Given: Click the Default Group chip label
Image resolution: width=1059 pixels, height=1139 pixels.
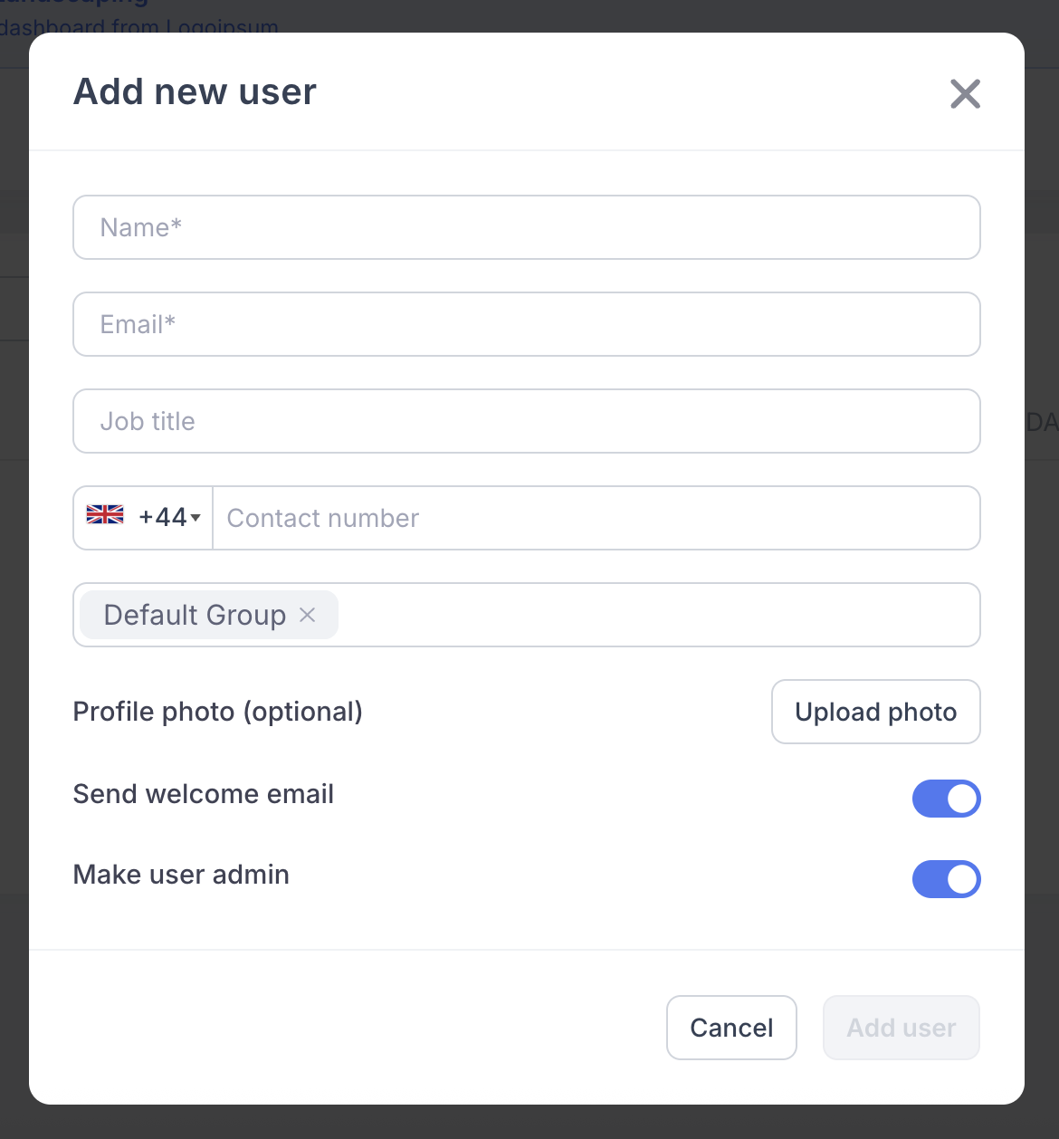Looking at the screenshot, I should click(195, 615).
